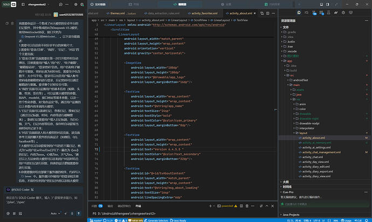This screenshot has height=222, width=372.
Task: Collapse the Cue-Pro section
Action: [288, 192]
